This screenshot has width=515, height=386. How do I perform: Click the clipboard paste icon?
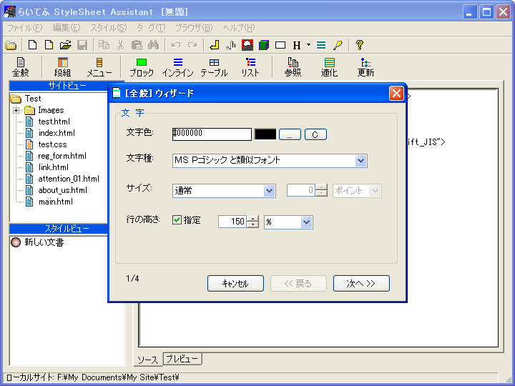point(137,45)
